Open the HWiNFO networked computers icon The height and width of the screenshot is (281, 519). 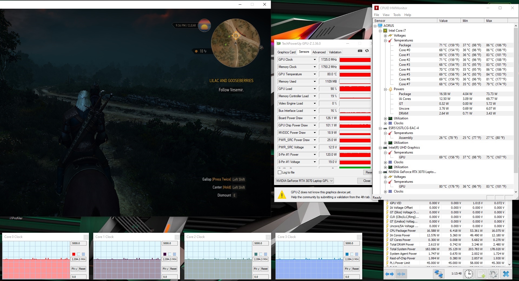(x=438, y=274)
